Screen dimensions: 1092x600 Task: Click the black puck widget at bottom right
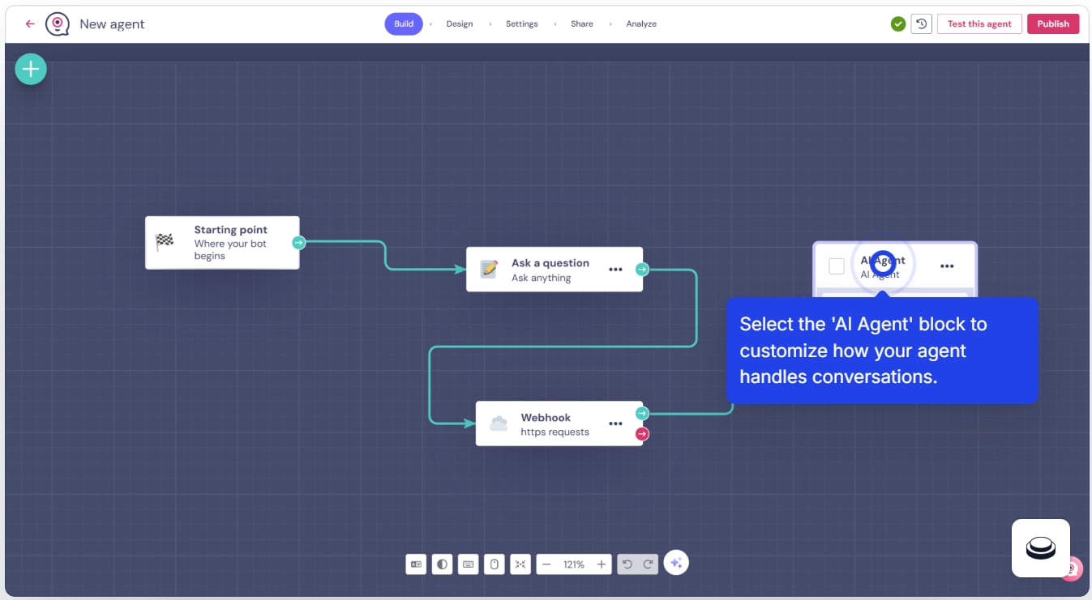(1041, 548)
